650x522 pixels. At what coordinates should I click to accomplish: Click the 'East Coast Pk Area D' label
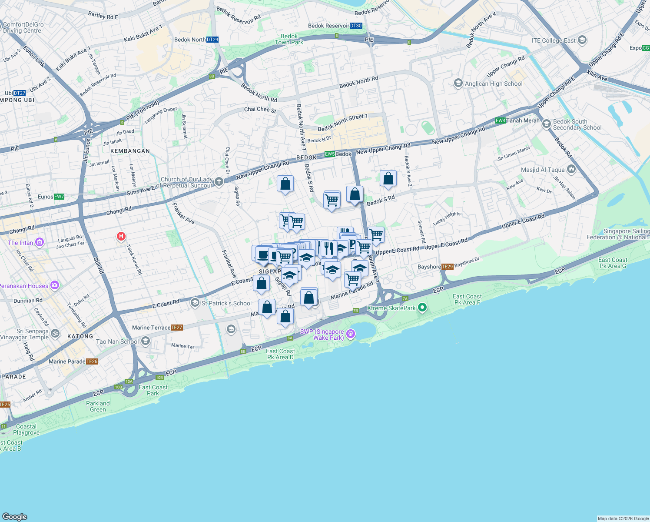(x=280, y=354)
